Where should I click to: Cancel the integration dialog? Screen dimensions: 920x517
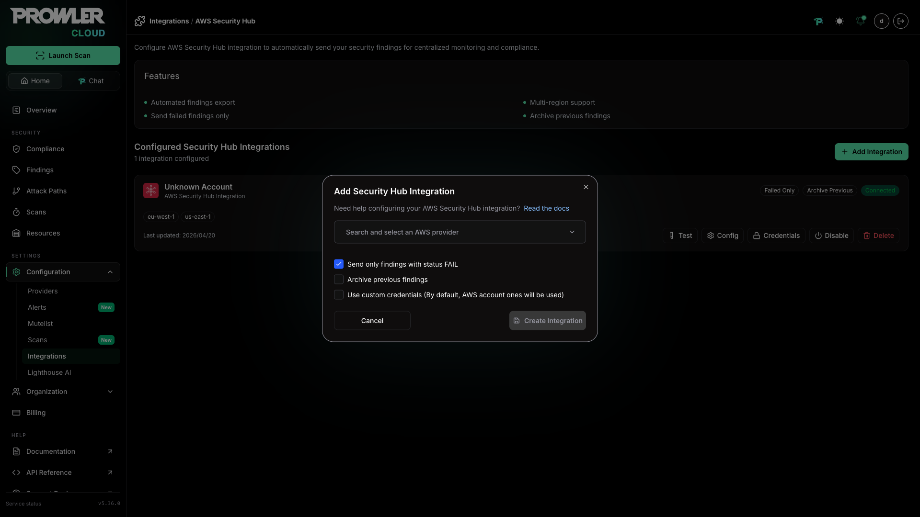372,321
